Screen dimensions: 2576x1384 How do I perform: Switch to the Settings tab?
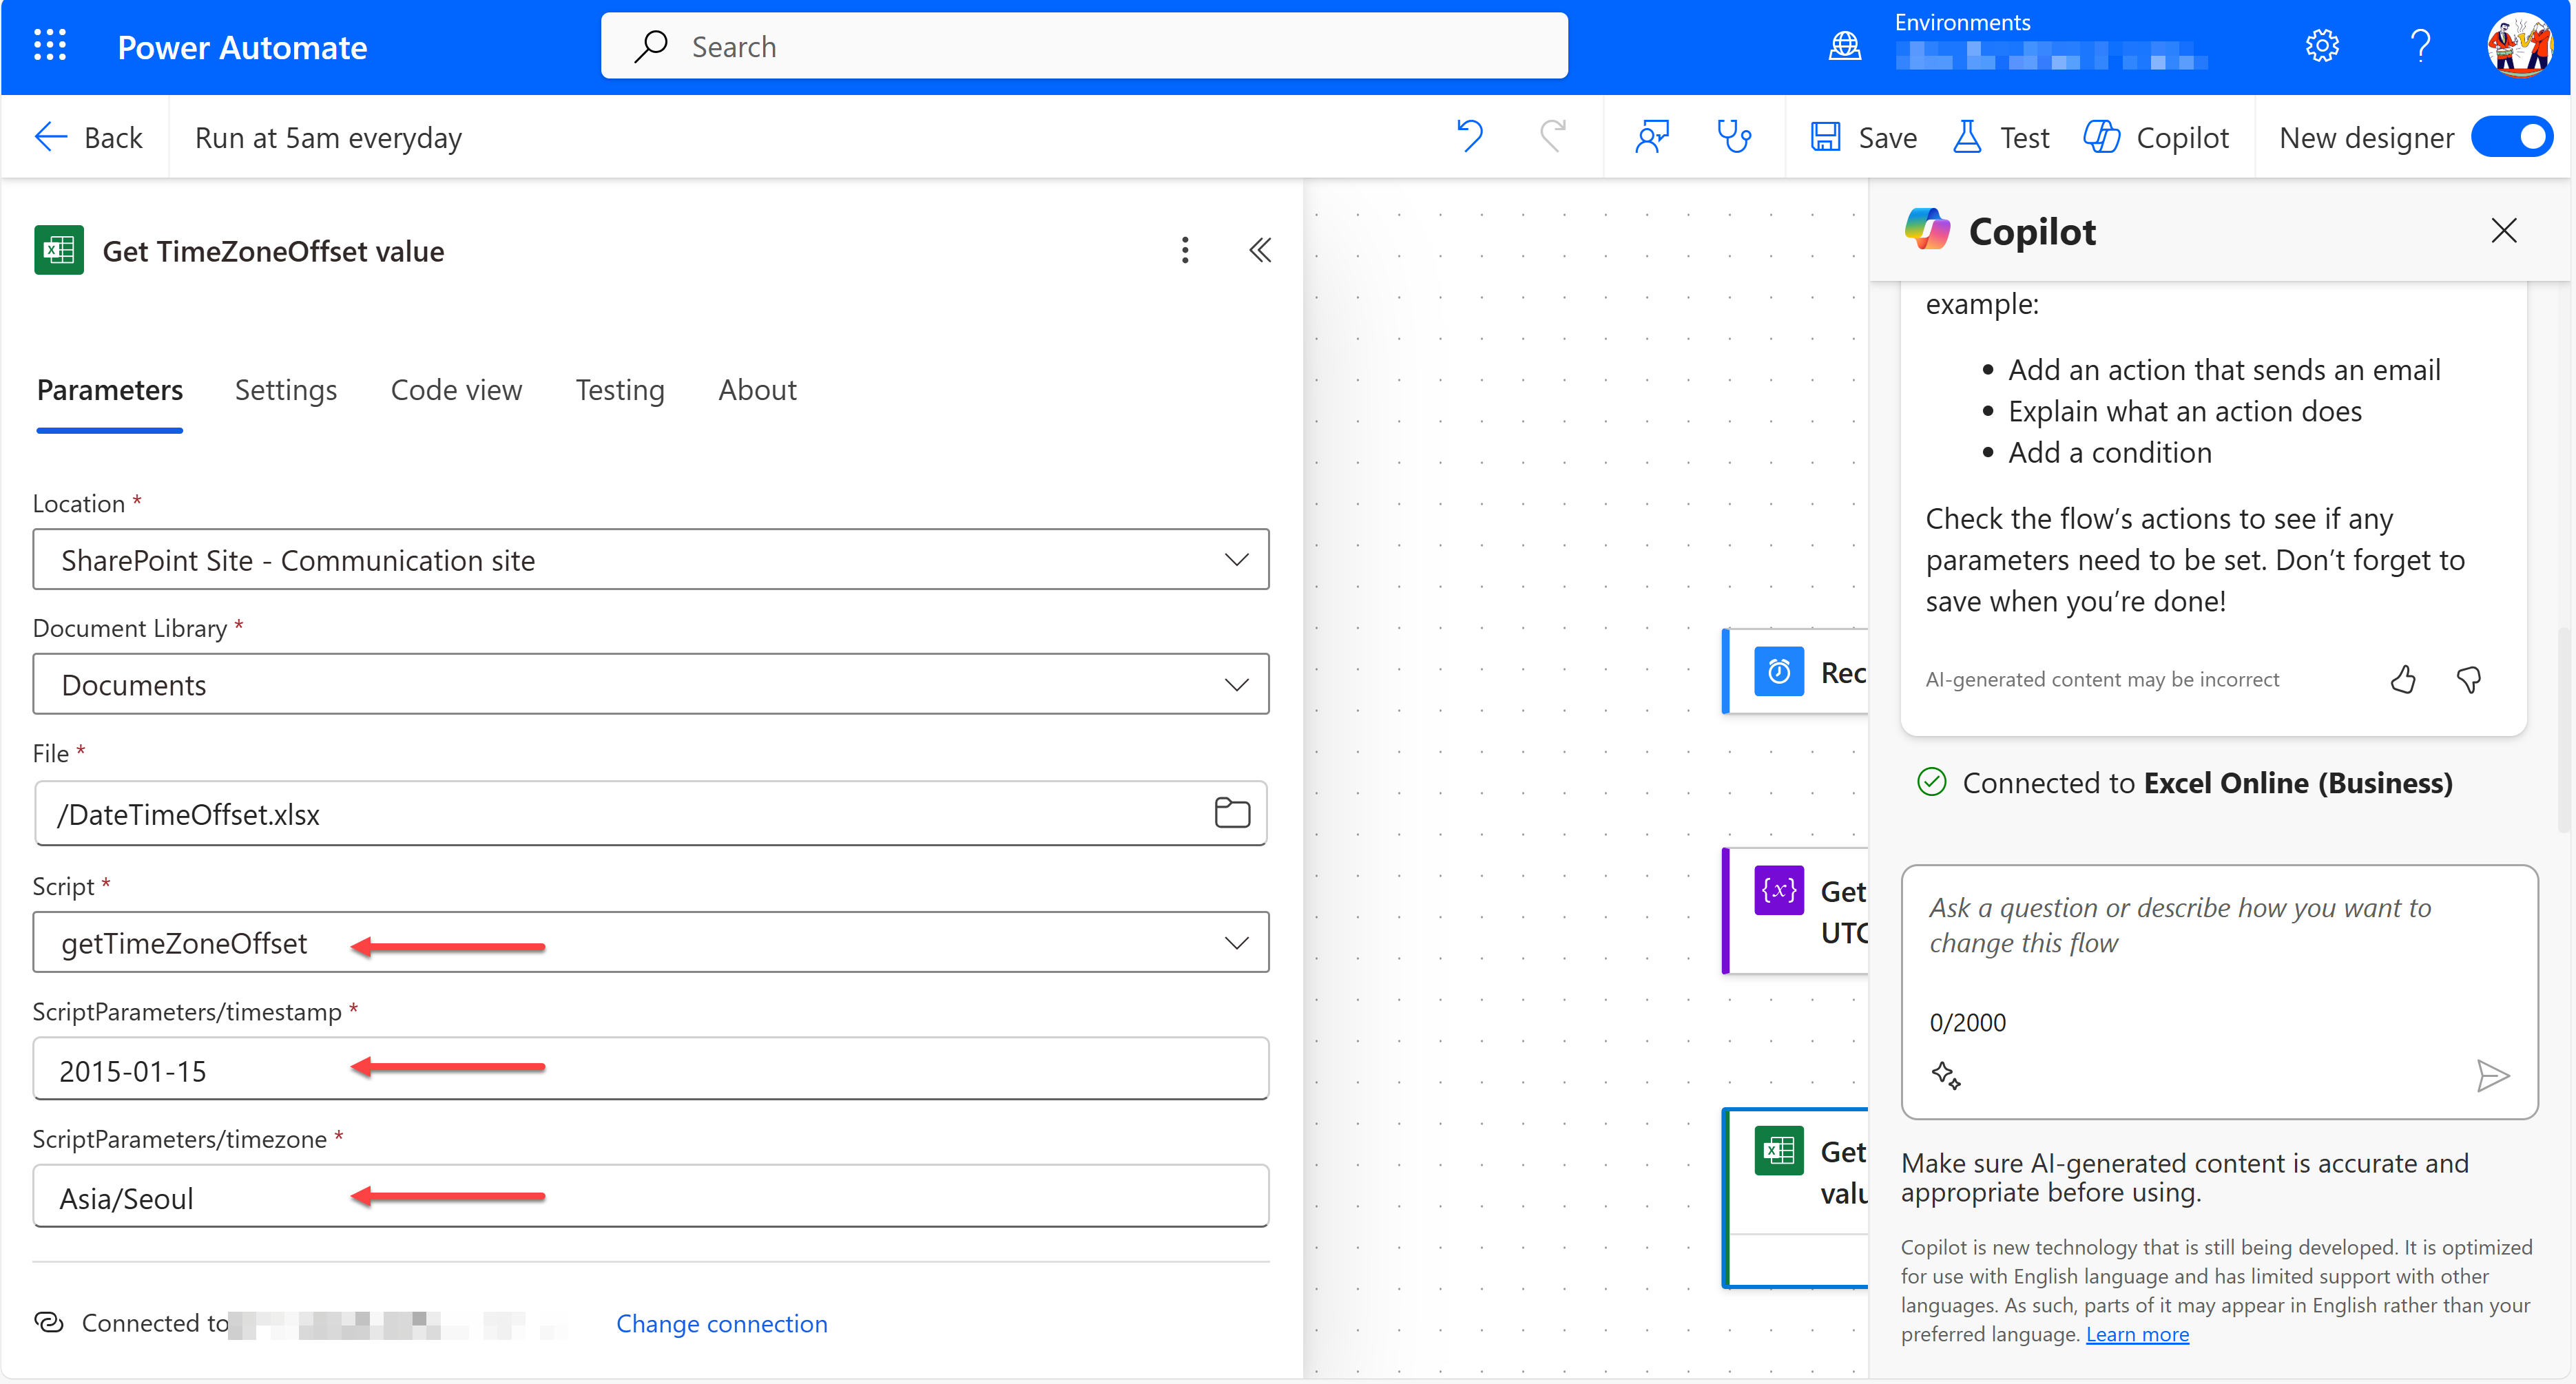[287, 388]
